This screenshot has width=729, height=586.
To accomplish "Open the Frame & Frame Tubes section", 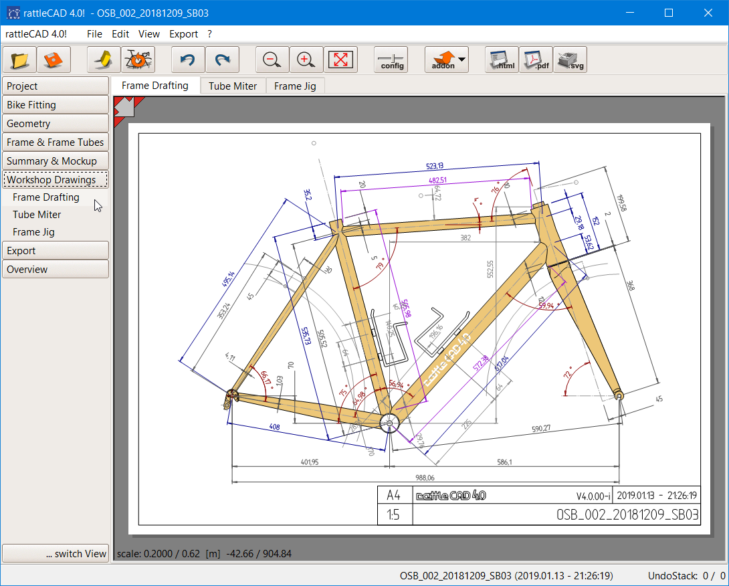I will [x=56, y=142].
